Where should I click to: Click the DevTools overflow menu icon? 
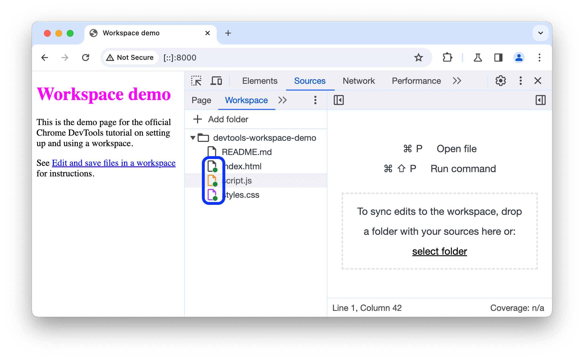(x=521, y=81)
